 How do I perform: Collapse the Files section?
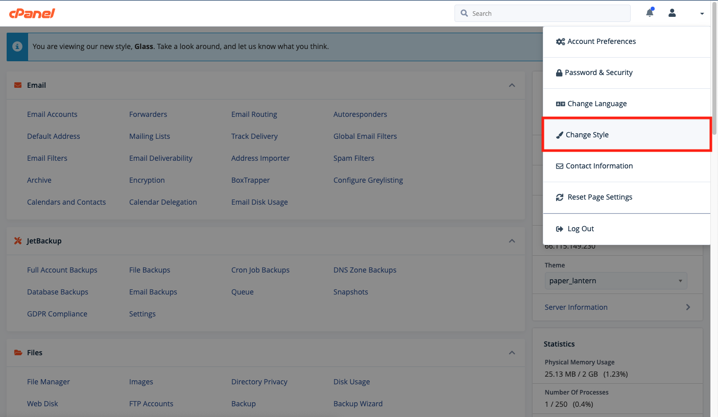point(512,353)
